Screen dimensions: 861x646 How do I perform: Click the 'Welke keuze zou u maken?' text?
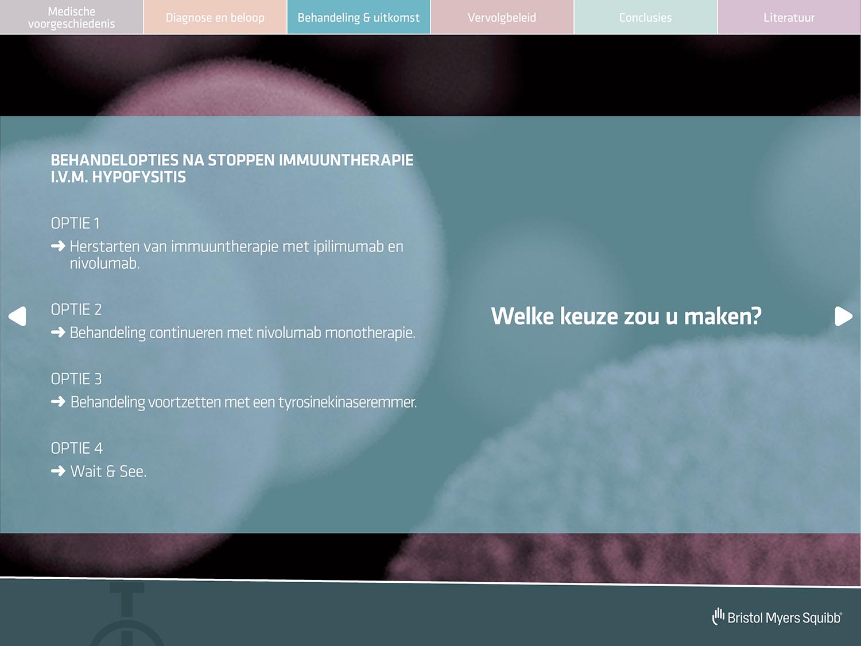[626, 316]
